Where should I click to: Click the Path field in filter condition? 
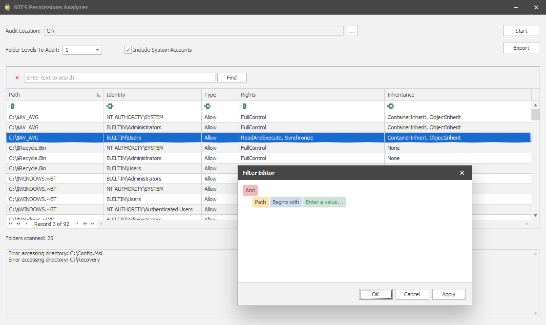point(260,202)
